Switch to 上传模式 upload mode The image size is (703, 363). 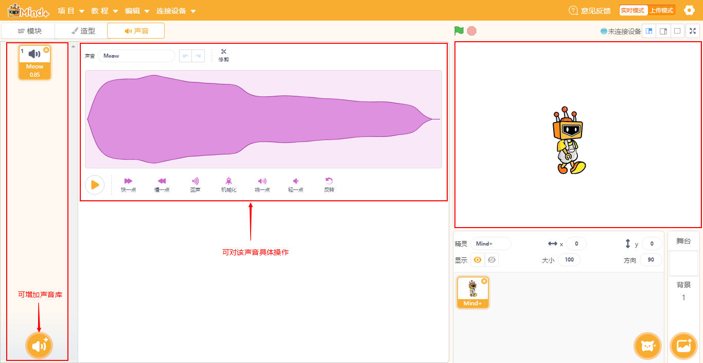click(x=661, y=10)
